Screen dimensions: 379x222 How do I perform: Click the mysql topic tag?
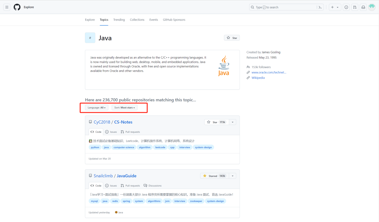coord(94,201)
